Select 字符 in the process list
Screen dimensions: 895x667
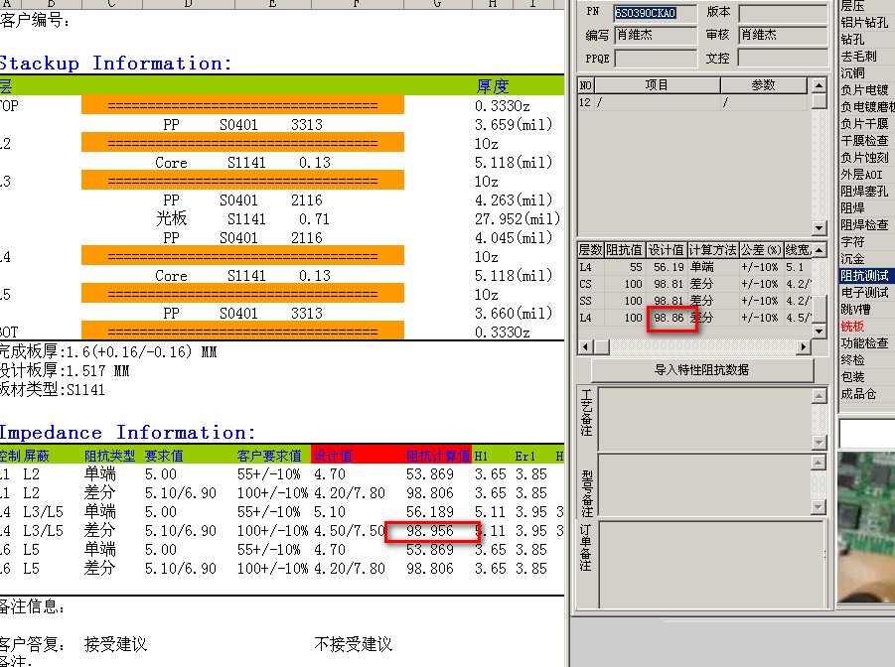(x=852, y=242)
